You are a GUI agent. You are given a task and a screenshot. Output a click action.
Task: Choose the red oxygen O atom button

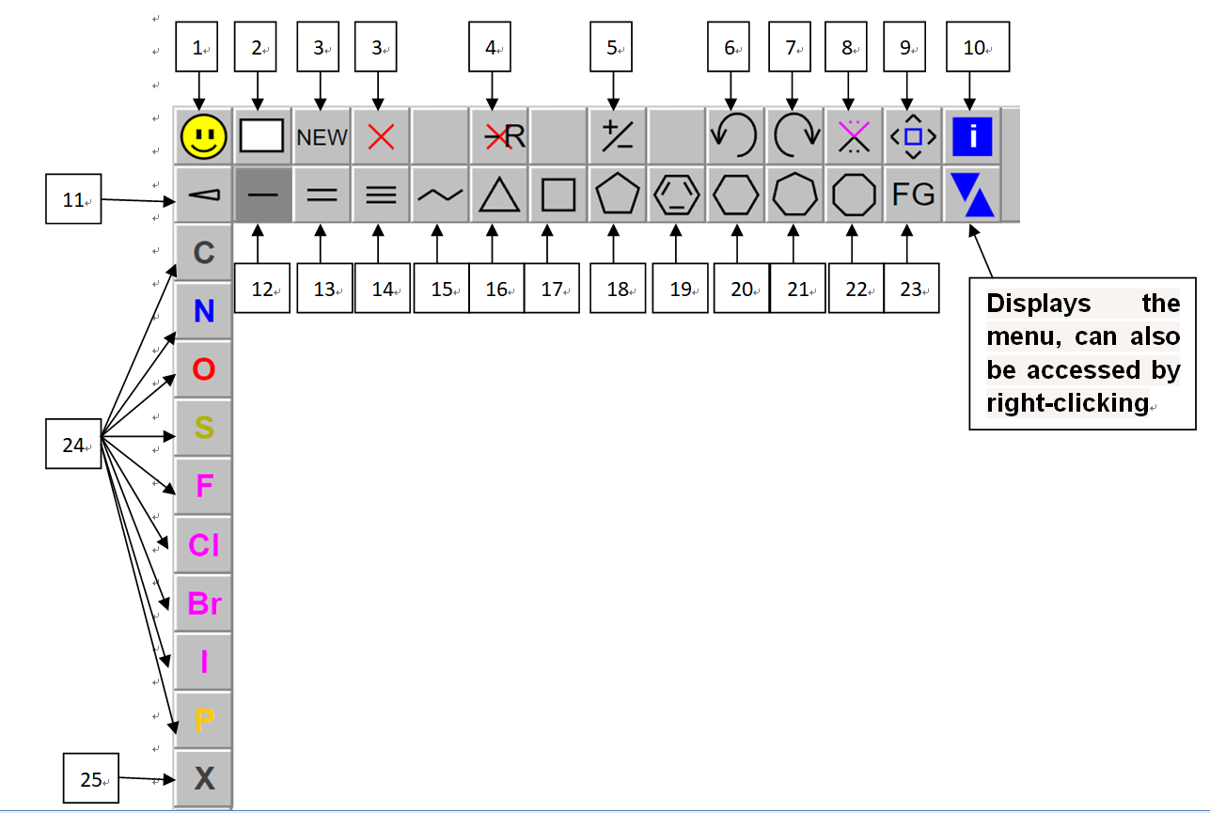coord(203,369)
